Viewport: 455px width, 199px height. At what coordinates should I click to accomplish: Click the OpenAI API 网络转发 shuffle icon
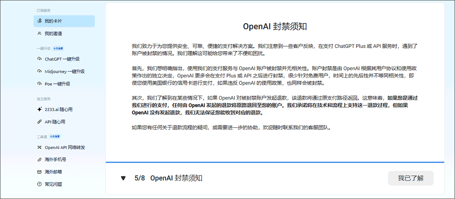40,147
